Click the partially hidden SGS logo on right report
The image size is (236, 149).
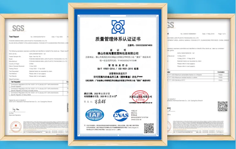[x=171, y=25]
